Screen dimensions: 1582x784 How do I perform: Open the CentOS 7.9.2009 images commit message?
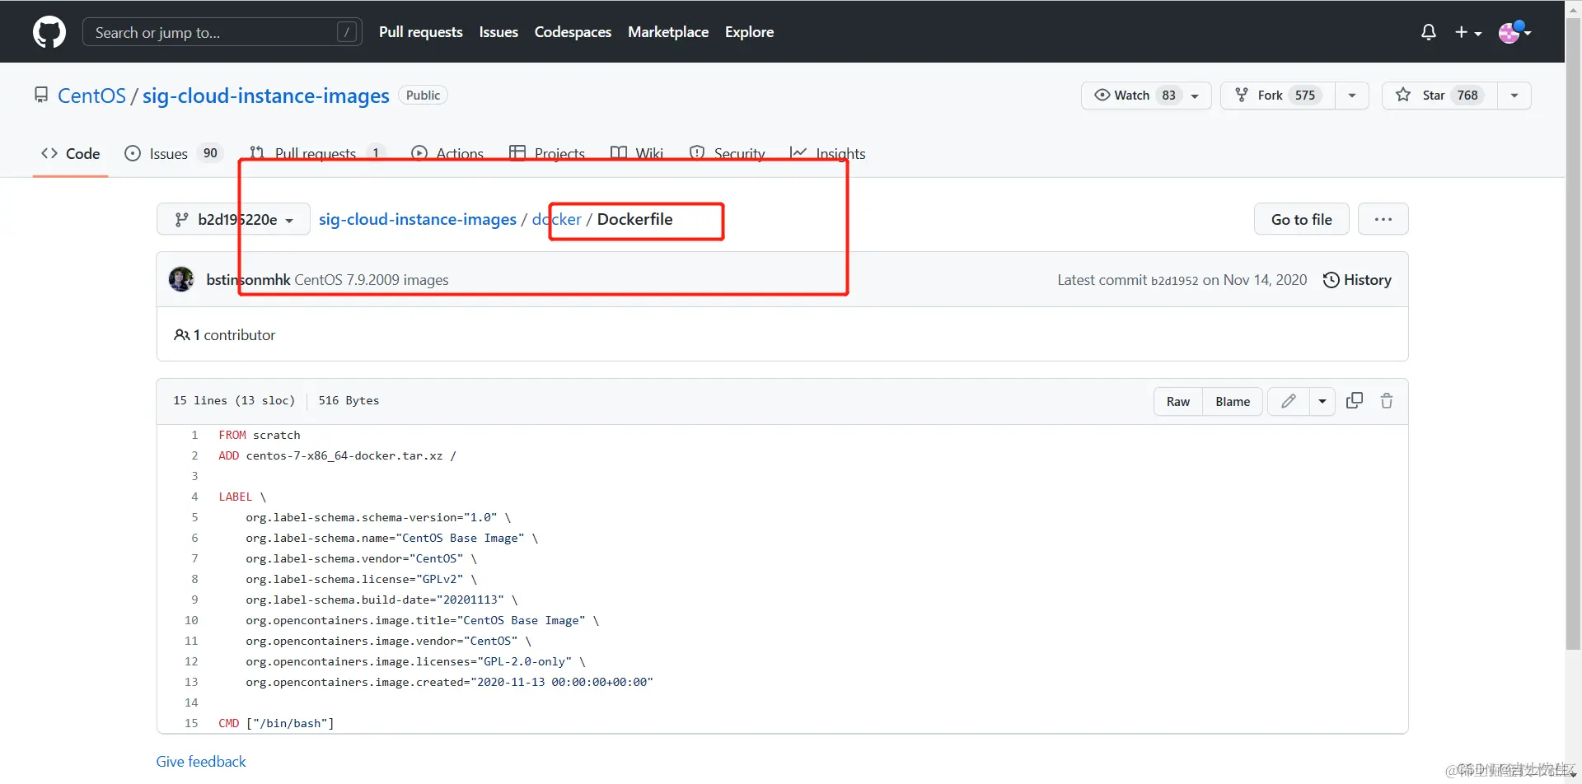[372, 280]
